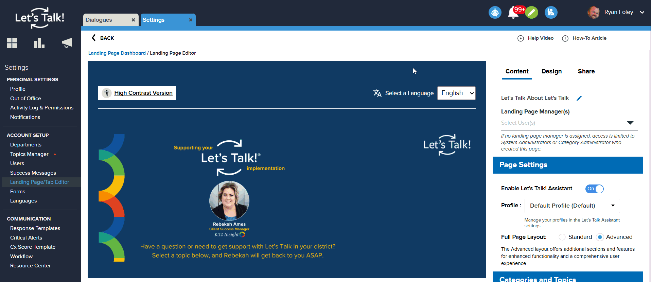Click the High Contrast Version link
651x282 pixels.
143,93
